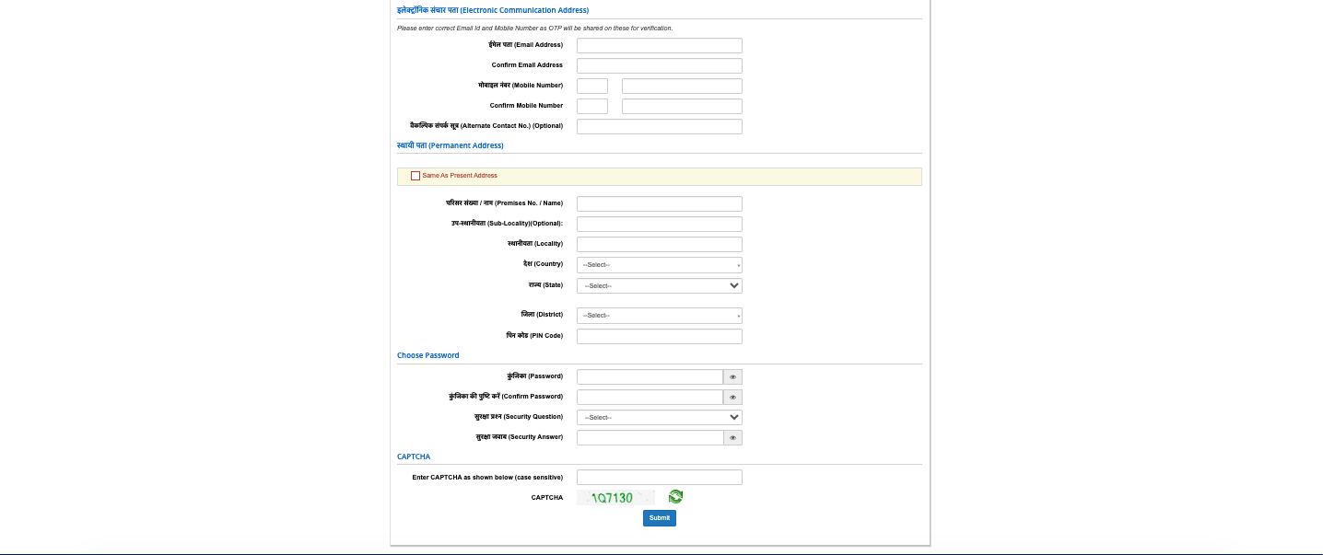This screenshot has width=1323, height=555.
Task: Check the Same As Present Address box
Action: (x=415, y=176)
